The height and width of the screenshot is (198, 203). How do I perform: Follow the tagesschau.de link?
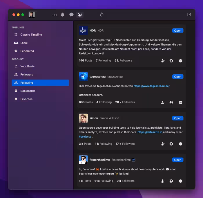click(151, 86)
